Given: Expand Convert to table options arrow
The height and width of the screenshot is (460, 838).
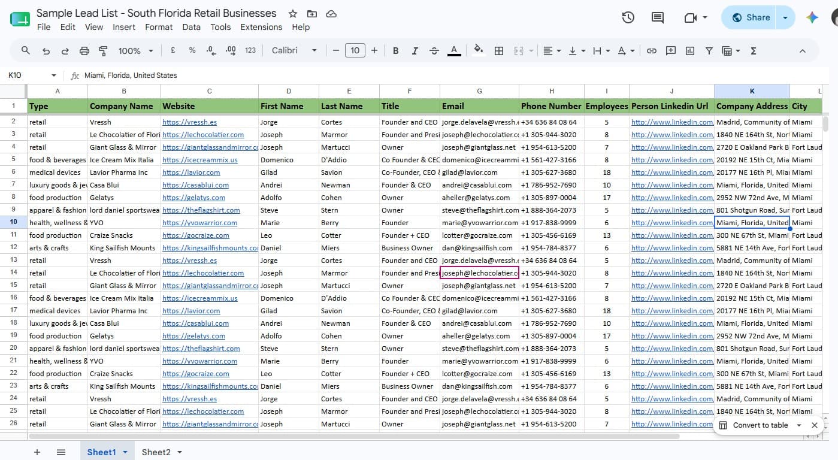Looking at the screenshot, I should pyautogui.click(x=798, y=425).
